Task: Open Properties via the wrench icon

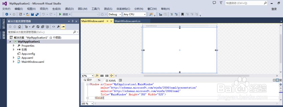Action: 58,27
